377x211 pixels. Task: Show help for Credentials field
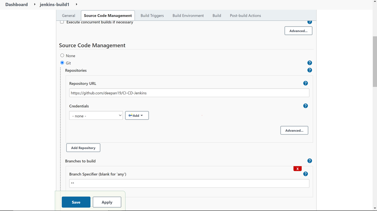pos(305,106)
